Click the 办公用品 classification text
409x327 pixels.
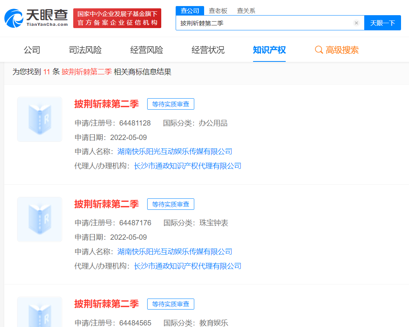click(x=213, y=123)
